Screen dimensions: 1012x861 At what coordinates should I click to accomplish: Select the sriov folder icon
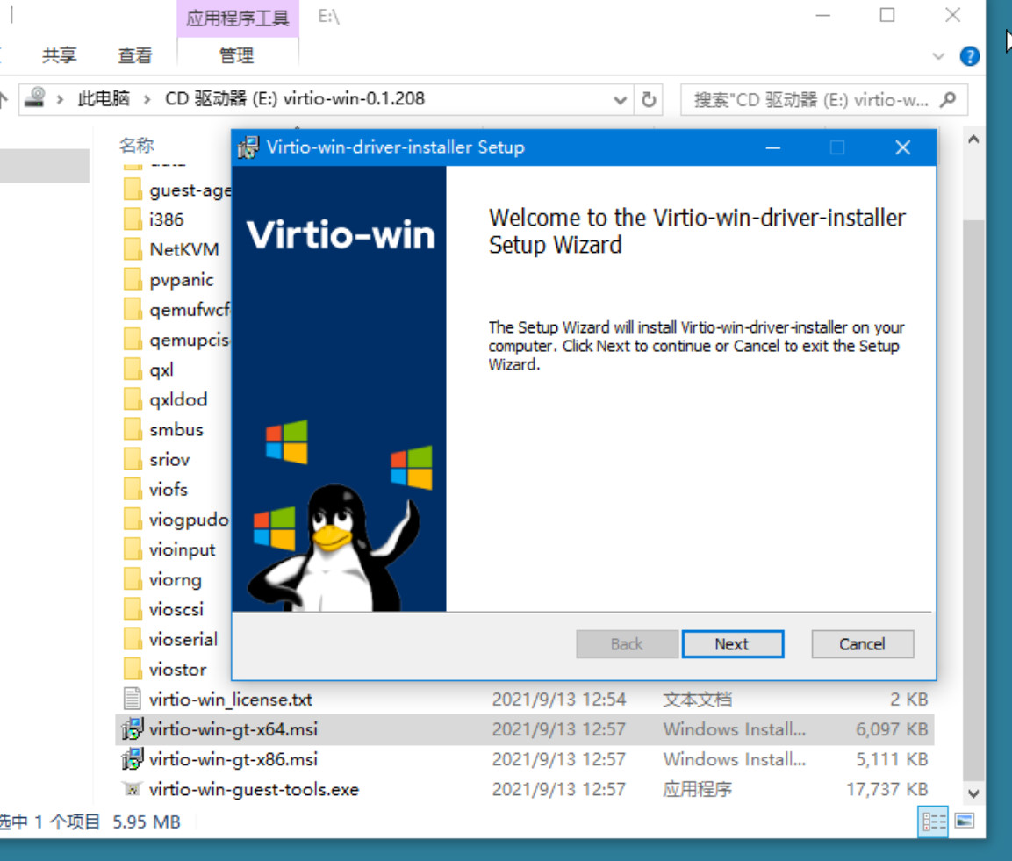click(x=133, y=460)
